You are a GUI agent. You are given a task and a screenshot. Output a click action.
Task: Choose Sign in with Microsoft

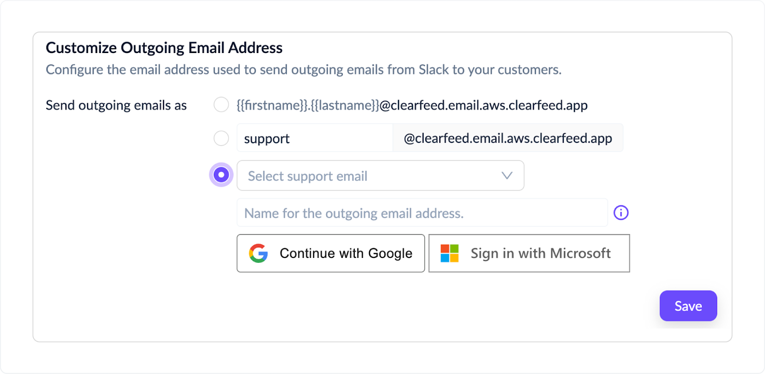coord(529,253)
